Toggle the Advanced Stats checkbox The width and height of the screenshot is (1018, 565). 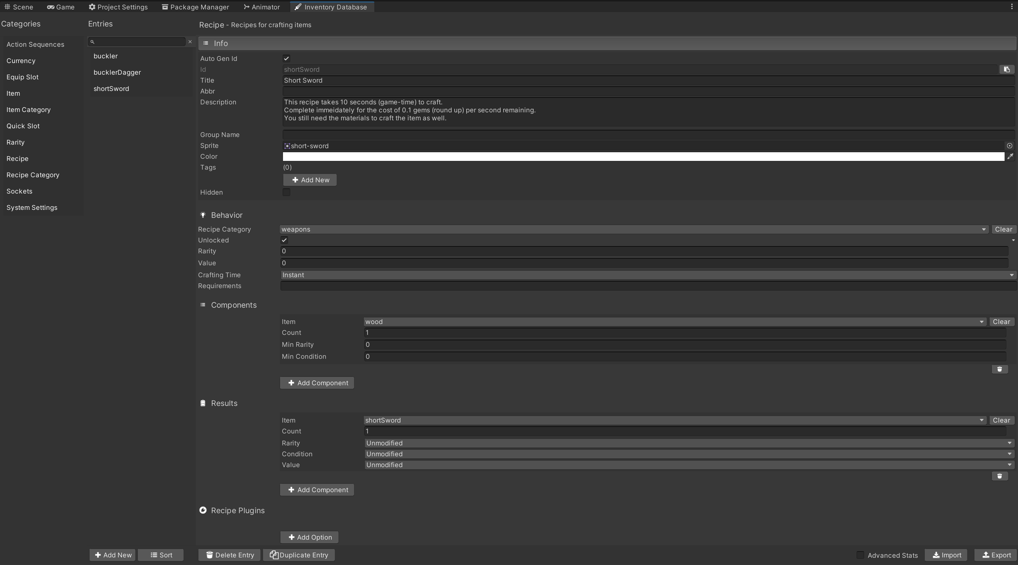click(860, 555)
